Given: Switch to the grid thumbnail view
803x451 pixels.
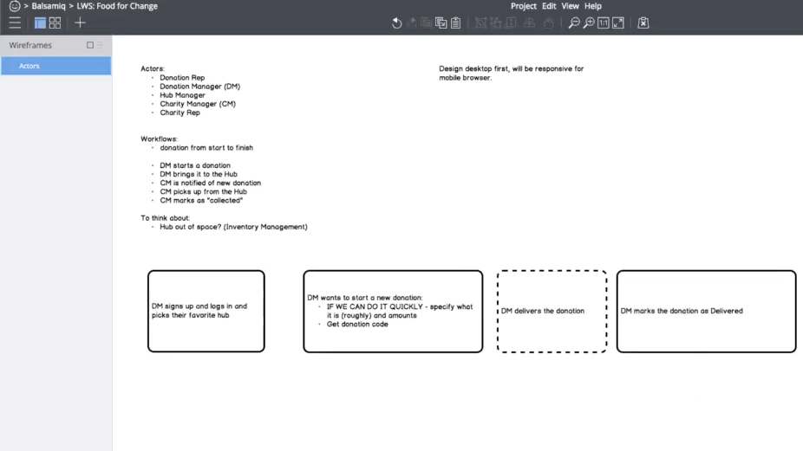Looking at the screenshot, I should 55,23.
